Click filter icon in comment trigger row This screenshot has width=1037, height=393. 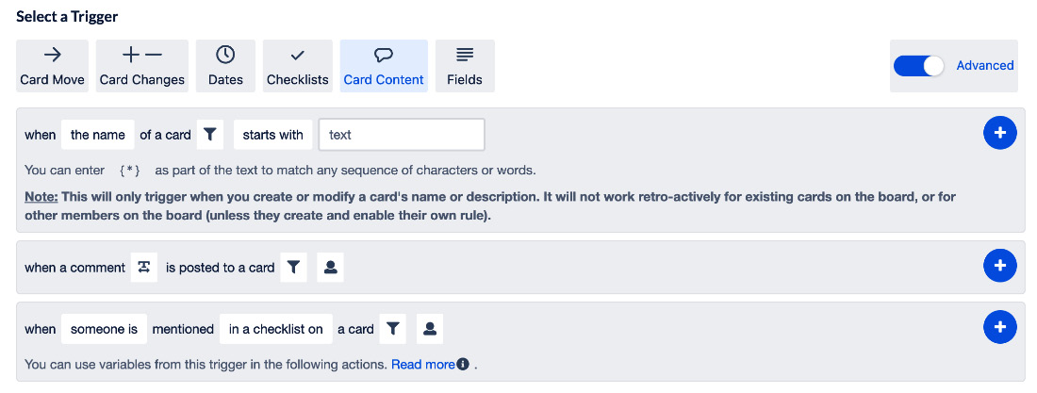tap(293, 268)
